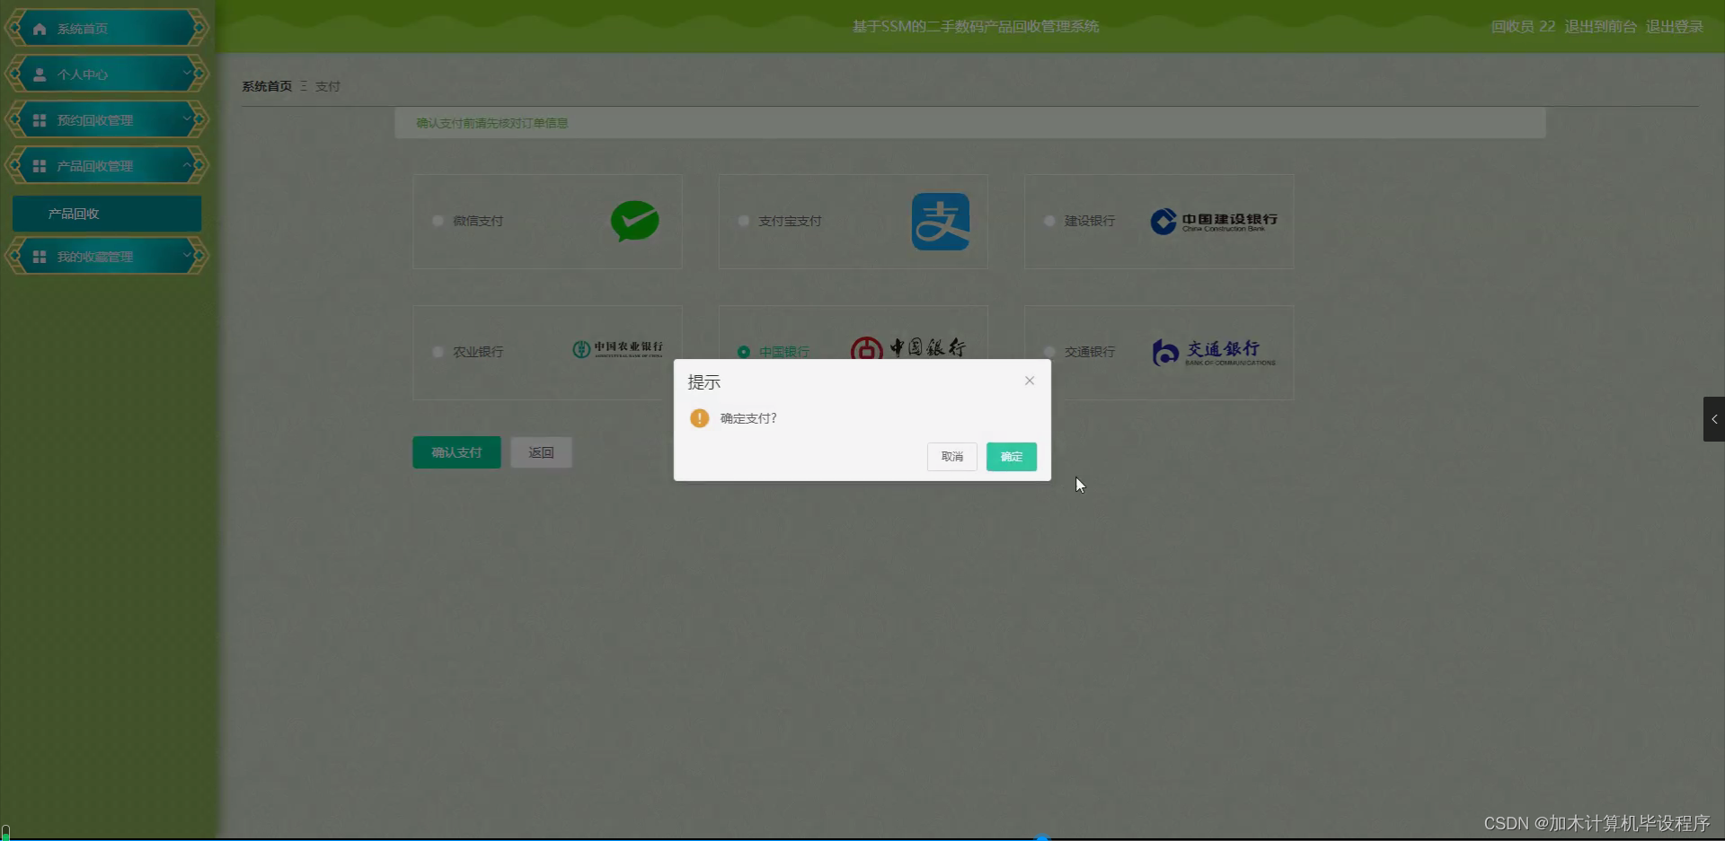Image resolution: width=1725 pixels, height=841 pixels.
Task: Confirm payment with the 确定 button
Action: coord(1011,457)
